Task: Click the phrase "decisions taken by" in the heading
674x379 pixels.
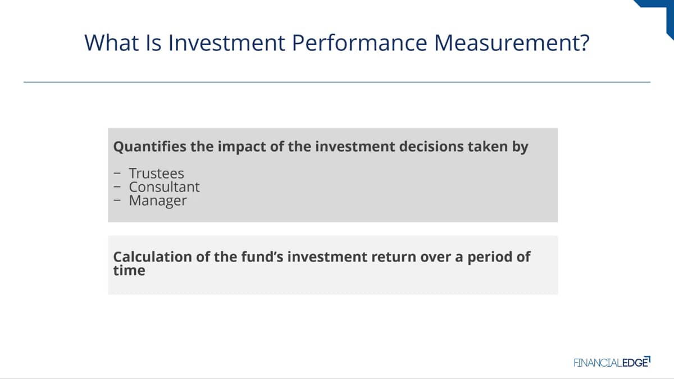Action: [x=464, y=147]
